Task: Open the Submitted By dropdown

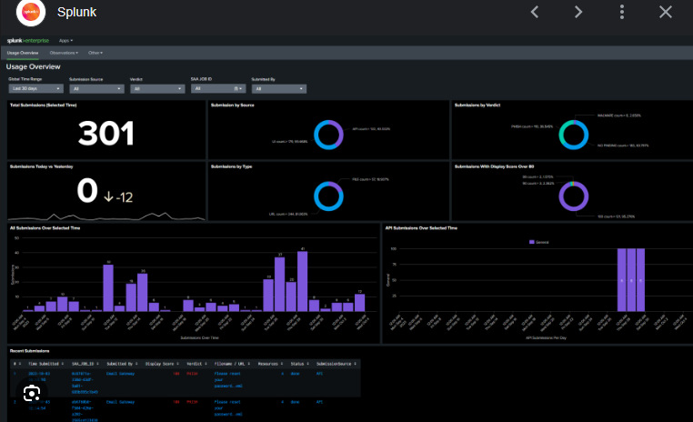Action: point(279,89)
